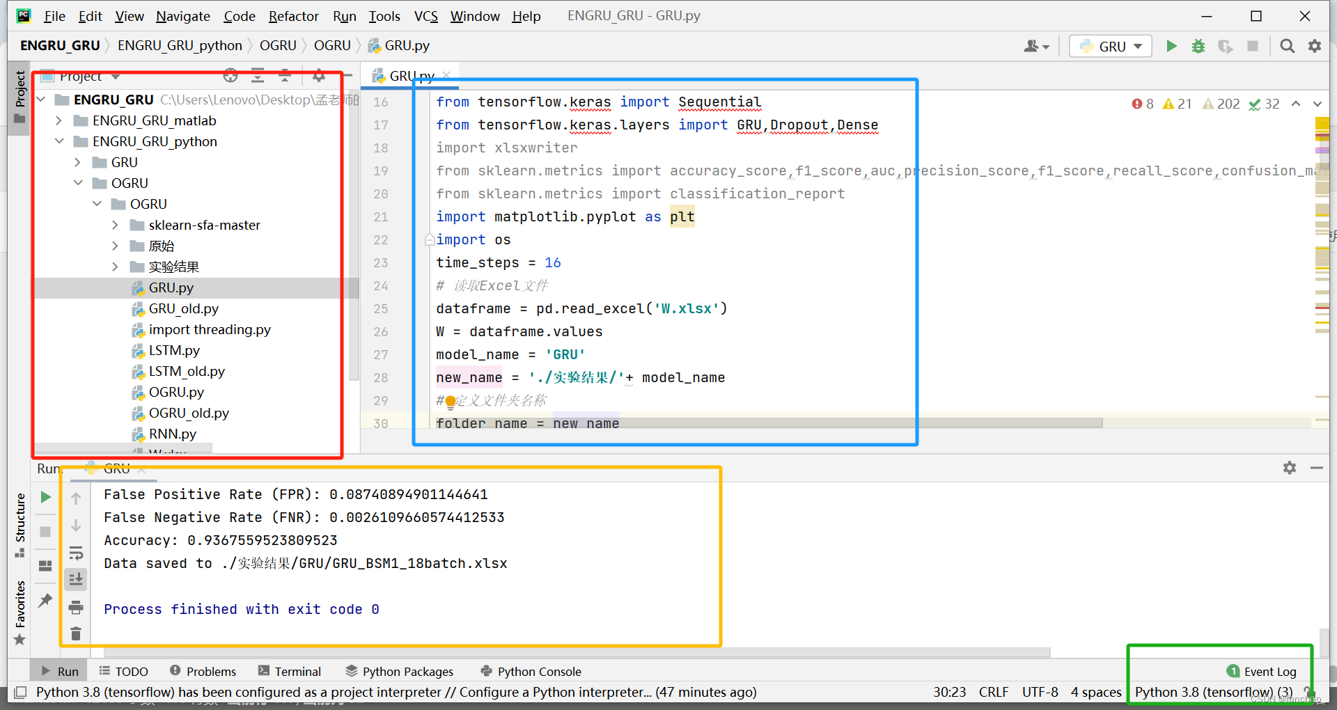Restore layout icon in Run panel

tap(45, 566)
